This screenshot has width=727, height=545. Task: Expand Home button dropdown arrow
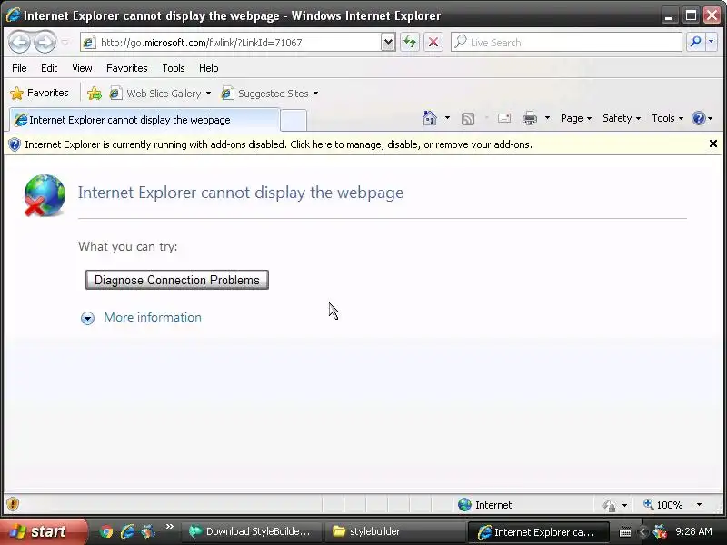pos(447,118)
